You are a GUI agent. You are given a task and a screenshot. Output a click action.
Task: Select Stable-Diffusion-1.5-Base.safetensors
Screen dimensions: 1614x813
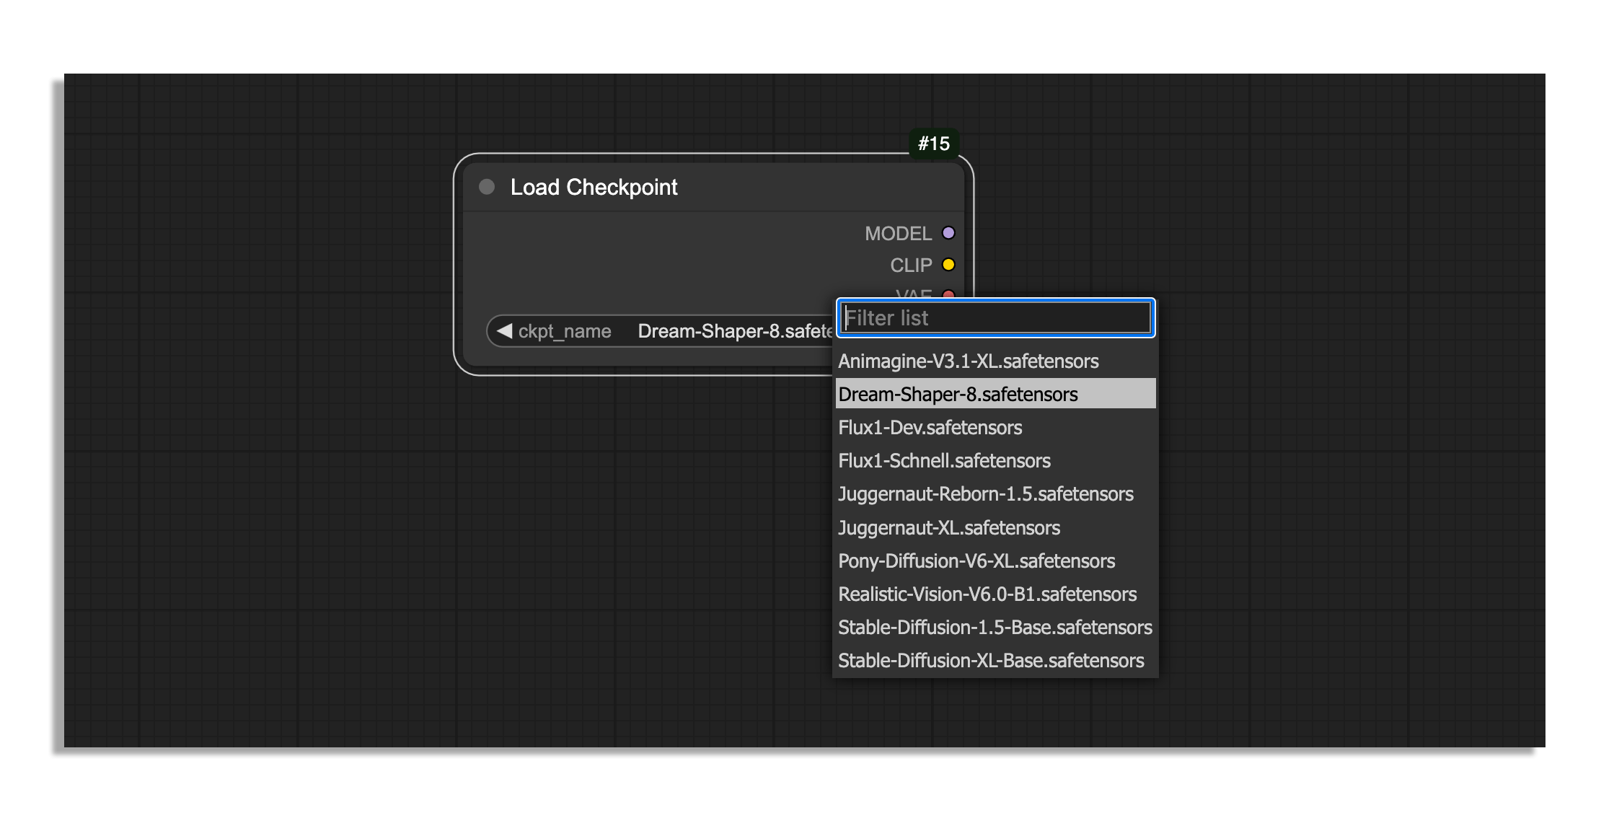coord(995,628)
